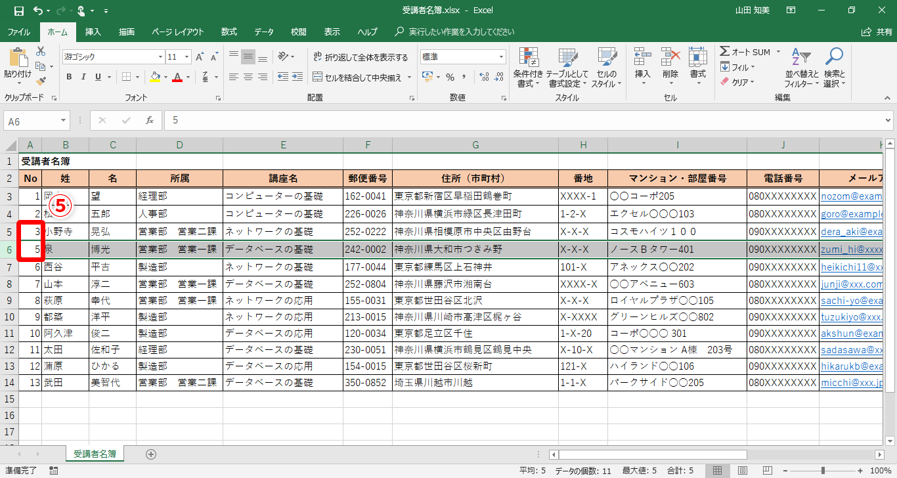
Task: Switch to Normal view in status bar
Action: (x=718, y=470)
